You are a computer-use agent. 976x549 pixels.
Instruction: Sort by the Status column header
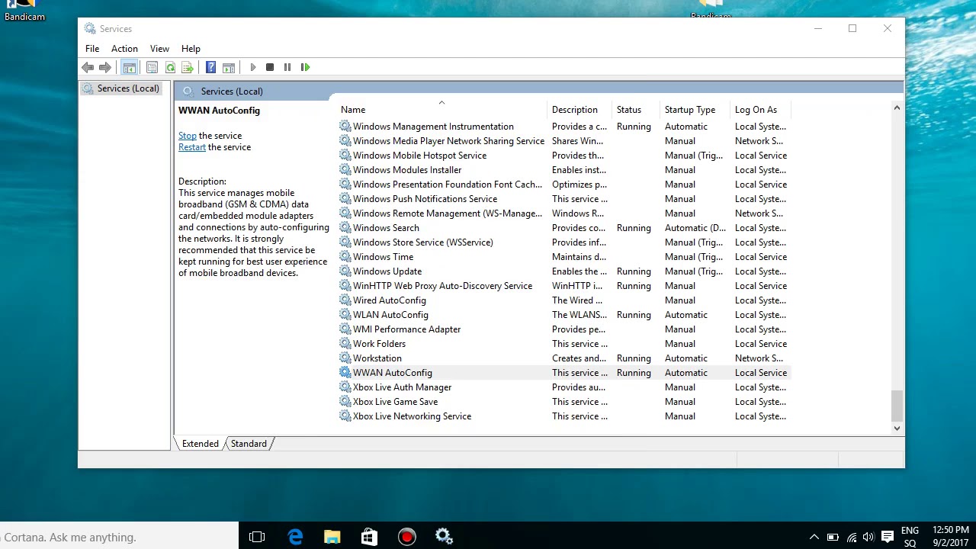coord(636,110)
